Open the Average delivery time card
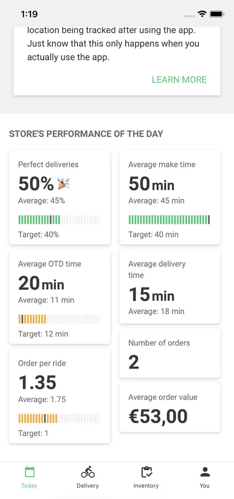Viewport: 234px width, 499px height. (x=170, y=287)
